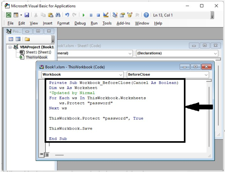
Task: Open the Format menu
Action: coord(63,23)
